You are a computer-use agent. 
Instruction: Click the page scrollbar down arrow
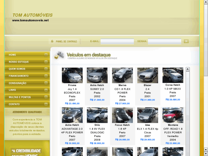206,154
